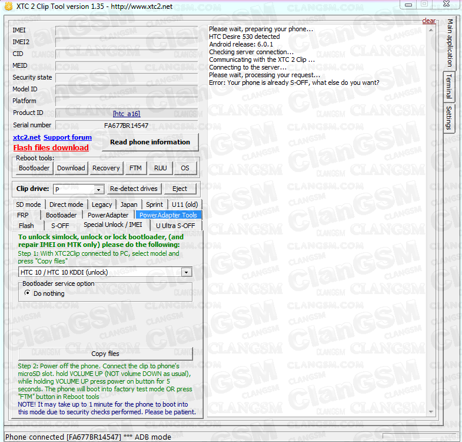Reboot phone to Bootloader mode
Screen dimensions: 462x442
(34, 168)
